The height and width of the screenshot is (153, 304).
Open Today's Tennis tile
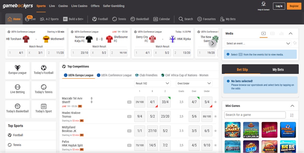pos(43,90)
